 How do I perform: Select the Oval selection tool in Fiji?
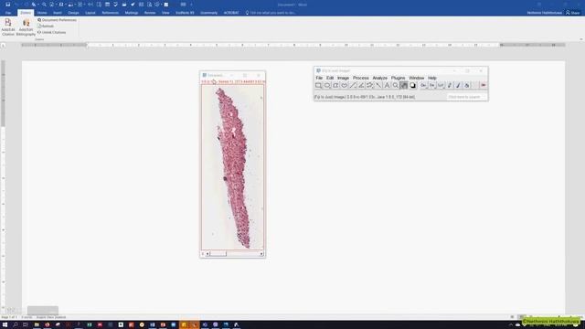point(327,85)
